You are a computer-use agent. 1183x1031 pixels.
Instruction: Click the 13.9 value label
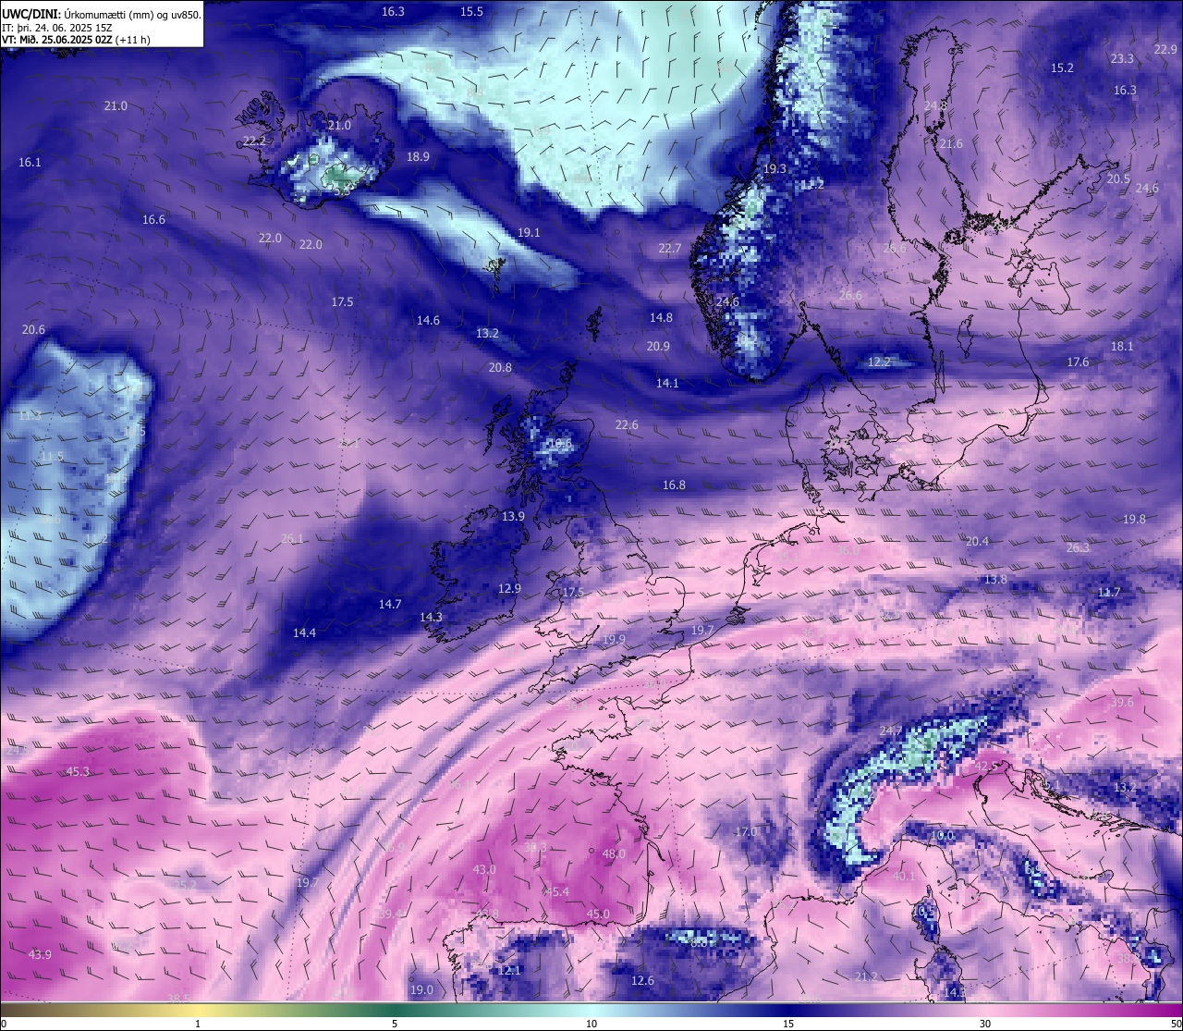pyautogui.click(x=513, y=516)
